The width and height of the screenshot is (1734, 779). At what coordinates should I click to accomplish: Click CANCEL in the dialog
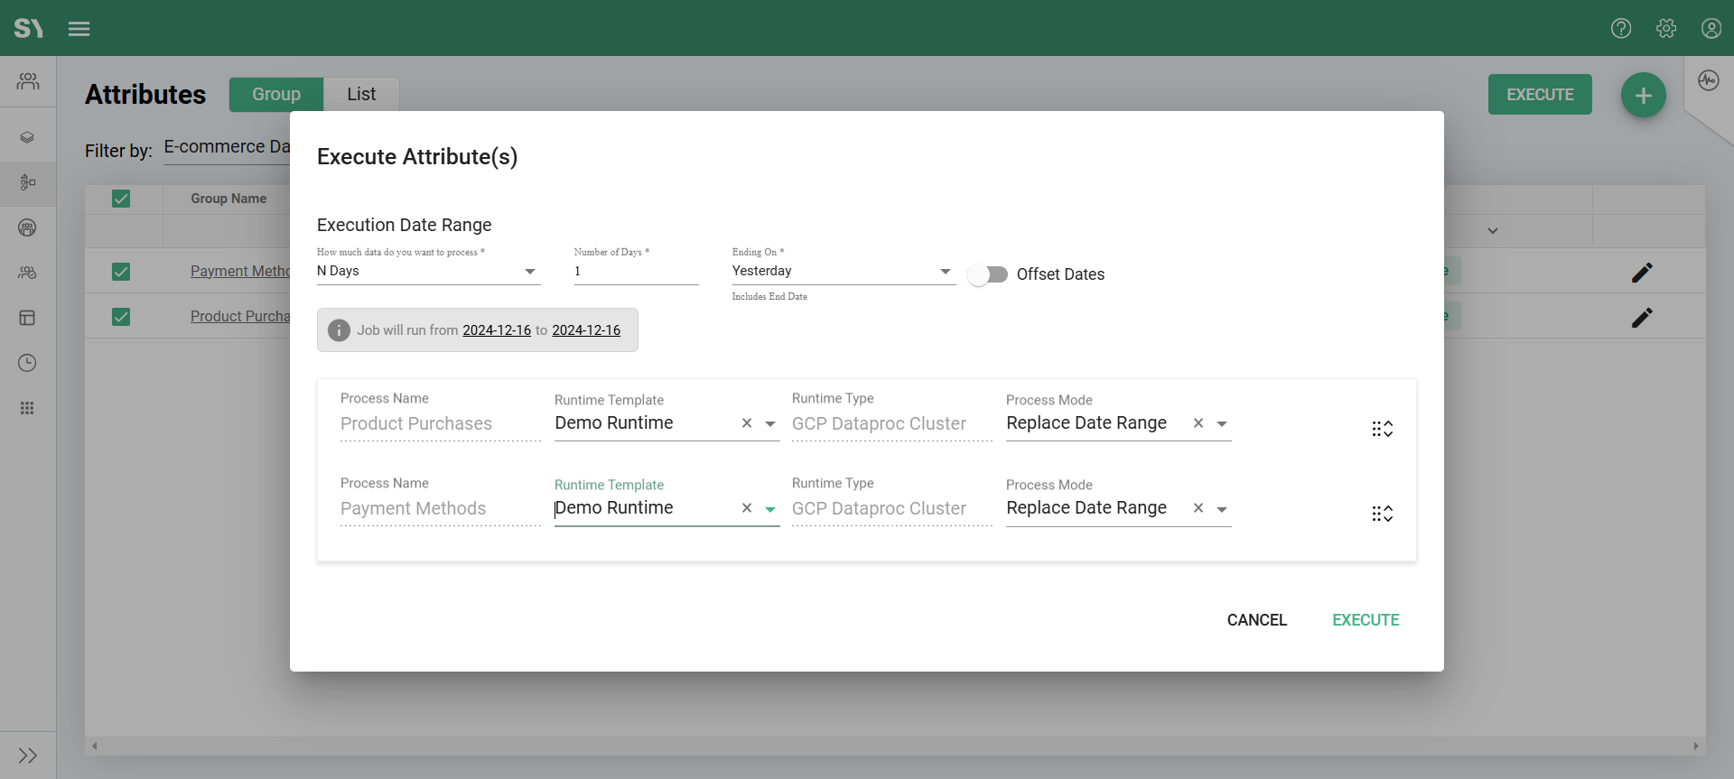(x=1256, y=620)
